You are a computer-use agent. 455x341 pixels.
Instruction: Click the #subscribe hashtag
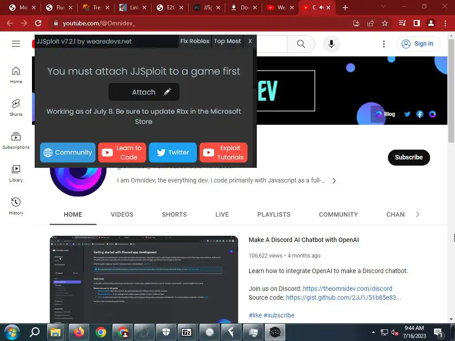click(x=279, y=315)
